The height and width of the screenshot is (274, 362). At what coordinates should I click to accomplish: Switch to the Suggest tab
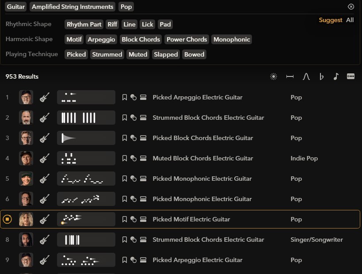(330, 20)
